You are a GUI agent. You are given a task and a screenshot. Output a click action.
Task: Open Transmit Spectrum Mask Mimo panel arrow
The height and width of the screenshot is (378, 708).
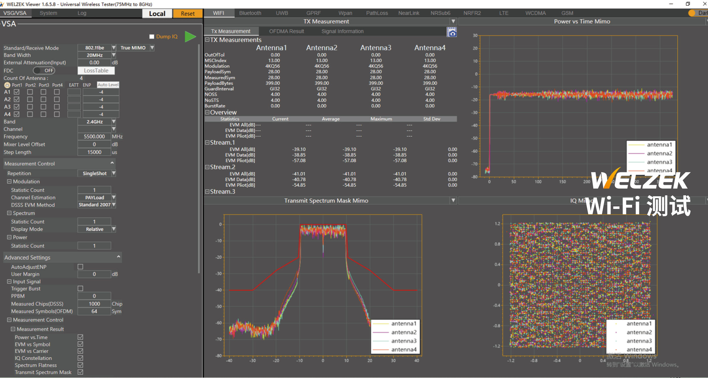pos(453,200)
